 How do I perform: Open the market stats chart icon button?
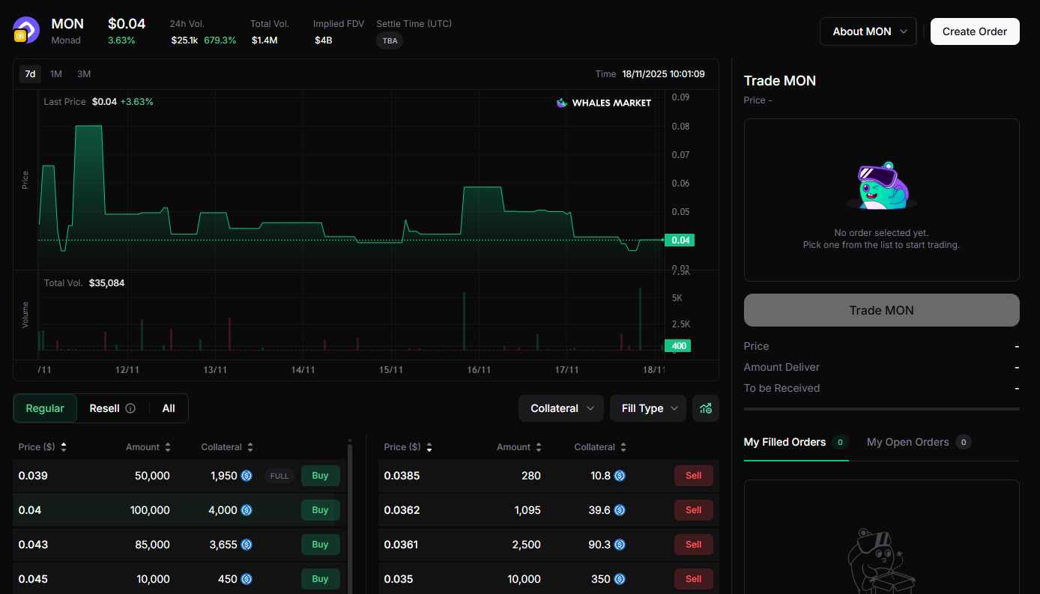[x=705, y=408]
